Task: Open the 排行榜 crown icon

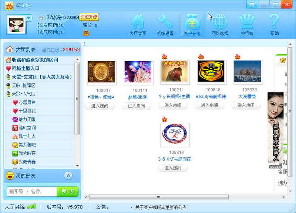Action: pos(247,22)
